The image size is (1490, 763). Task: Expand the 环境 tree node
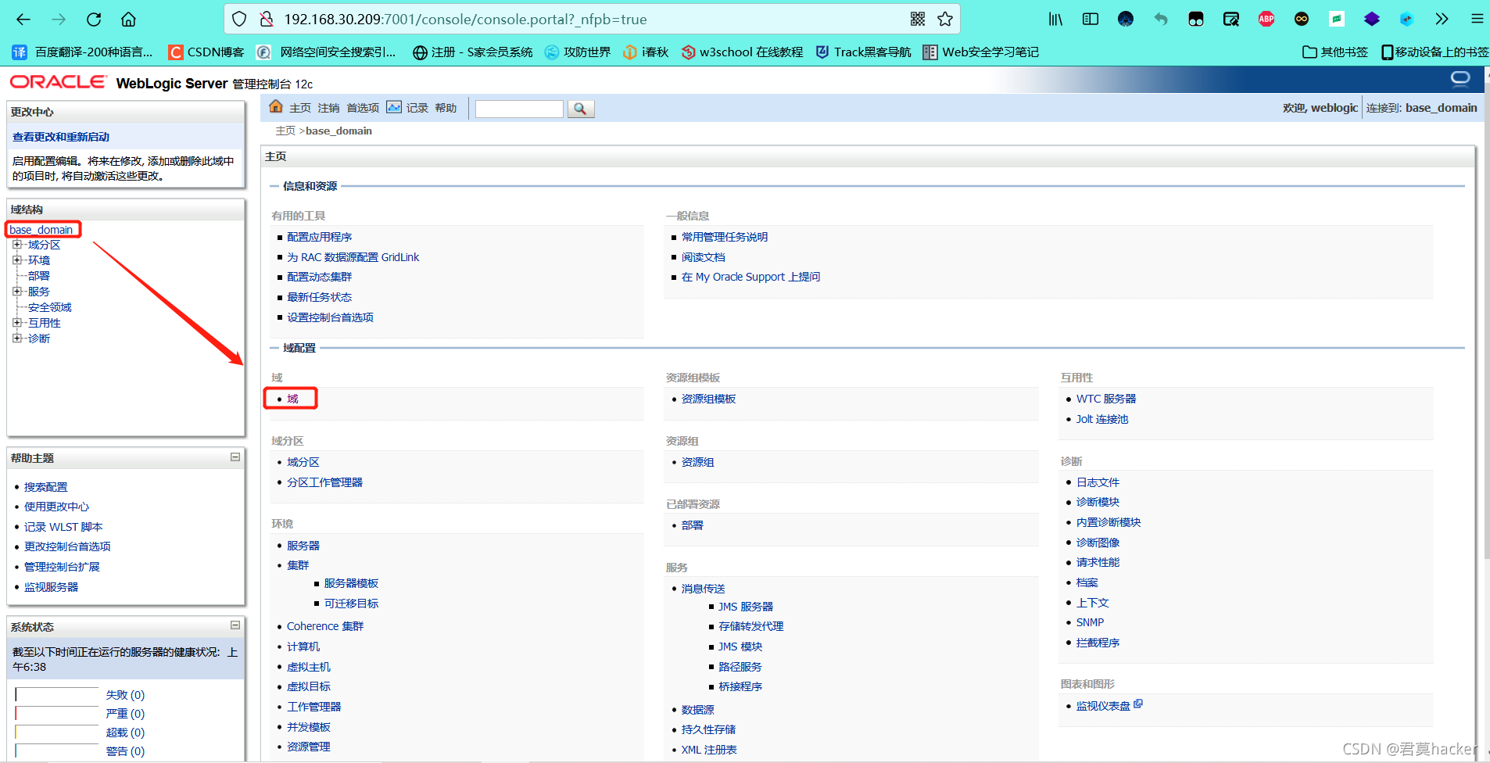point(16,260)
